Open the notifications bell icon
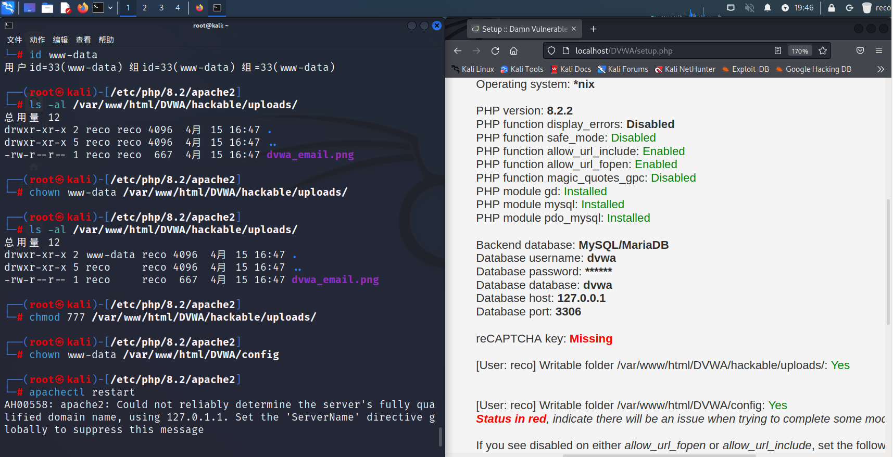893x457 pixels. click(x=768, y=8)
